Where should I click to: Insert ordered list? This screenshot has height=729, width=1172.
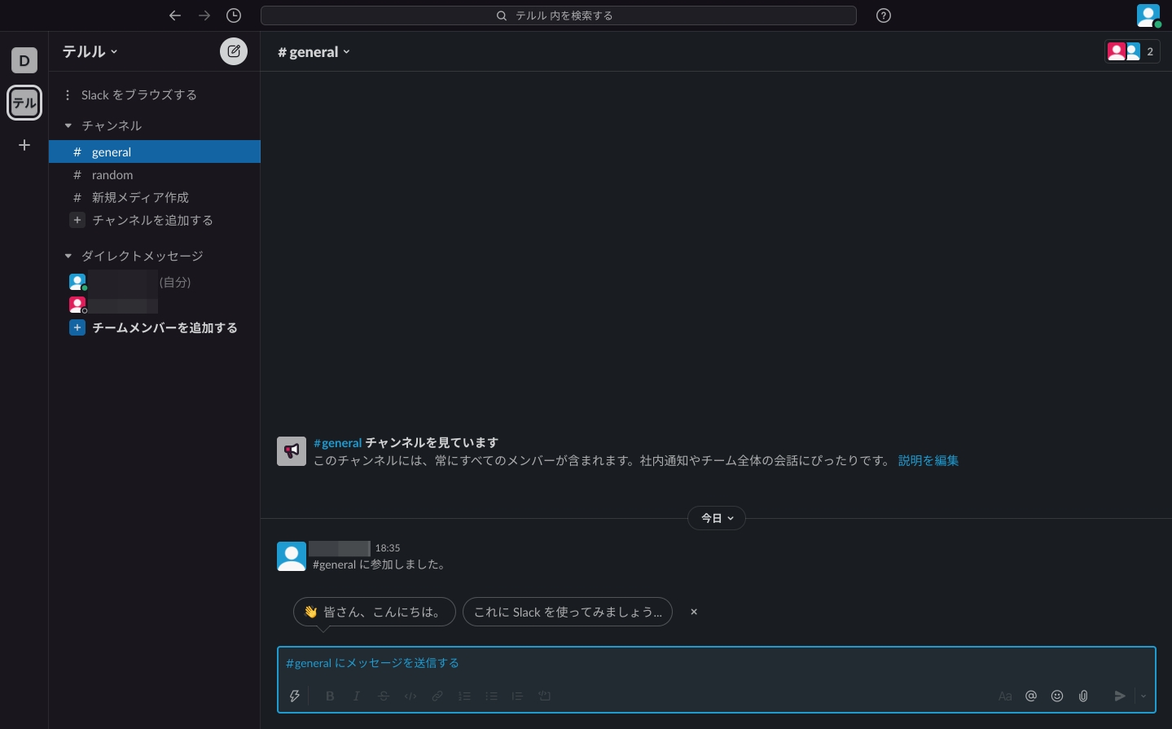[x=464, y=696]
